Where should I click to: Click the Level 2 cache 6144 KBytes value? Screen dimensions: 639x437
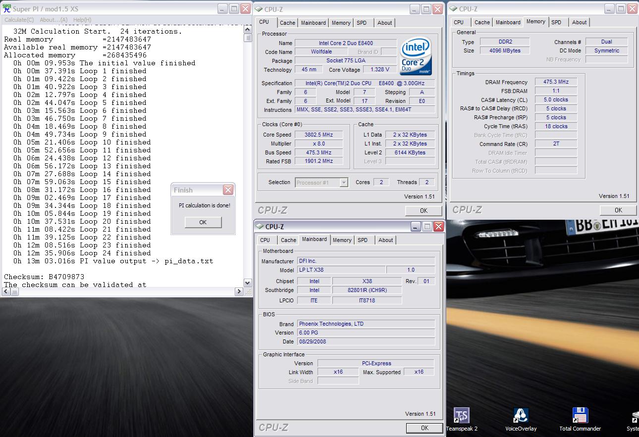coord(410,152)
